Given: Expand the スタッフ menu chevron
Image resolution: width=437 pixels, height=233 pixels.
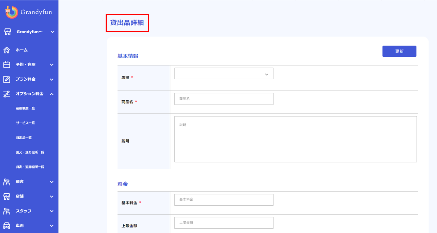Looking at the screenshot, I should [51, 211].
